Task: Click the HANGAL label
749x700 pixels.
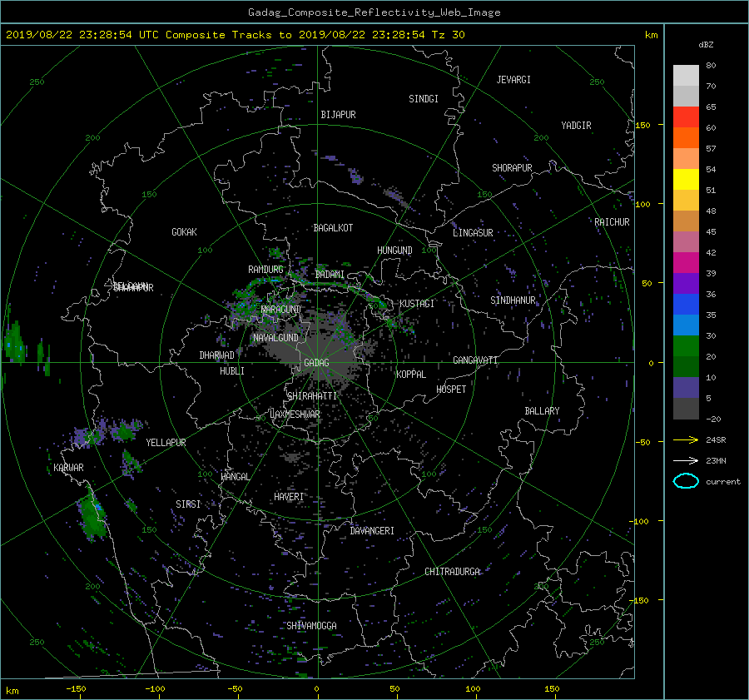Action: 235,477
